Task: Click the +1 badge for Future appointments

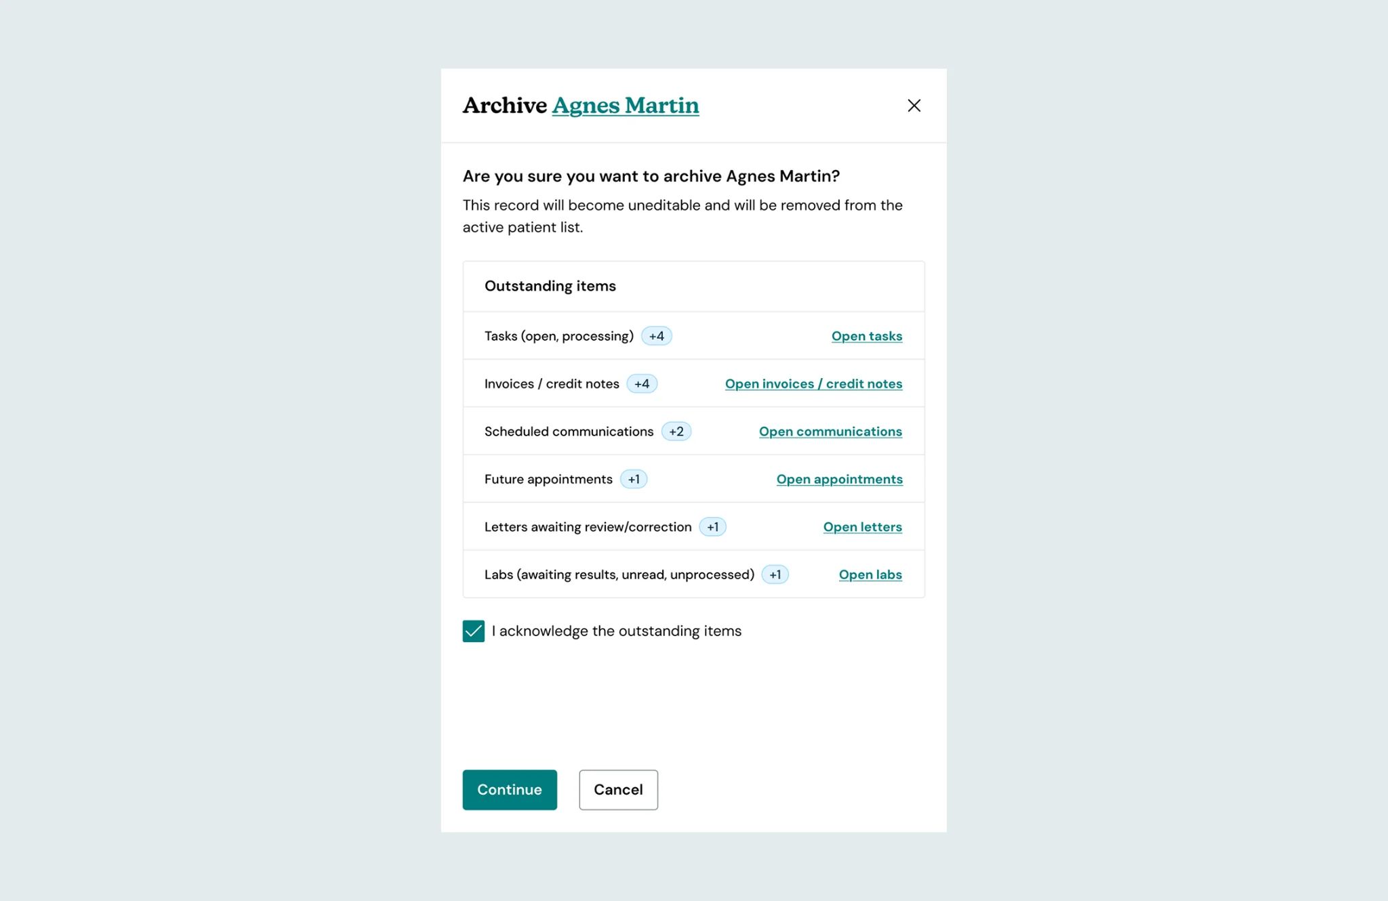Action: coord(633,479)
